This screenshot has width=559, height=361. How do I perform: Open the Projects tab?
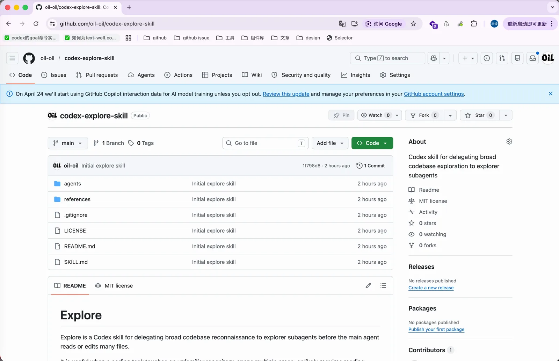click(217, 75)
